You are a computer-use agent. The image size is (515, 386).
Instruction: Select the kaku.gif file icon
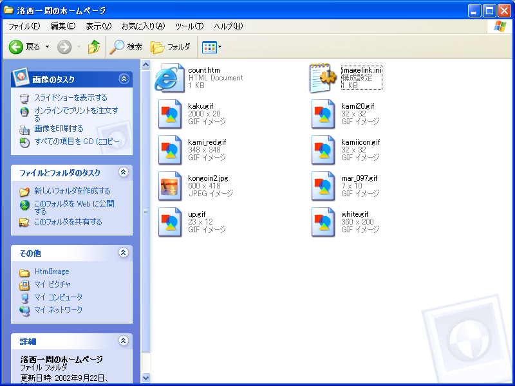[x=170, y=114]
